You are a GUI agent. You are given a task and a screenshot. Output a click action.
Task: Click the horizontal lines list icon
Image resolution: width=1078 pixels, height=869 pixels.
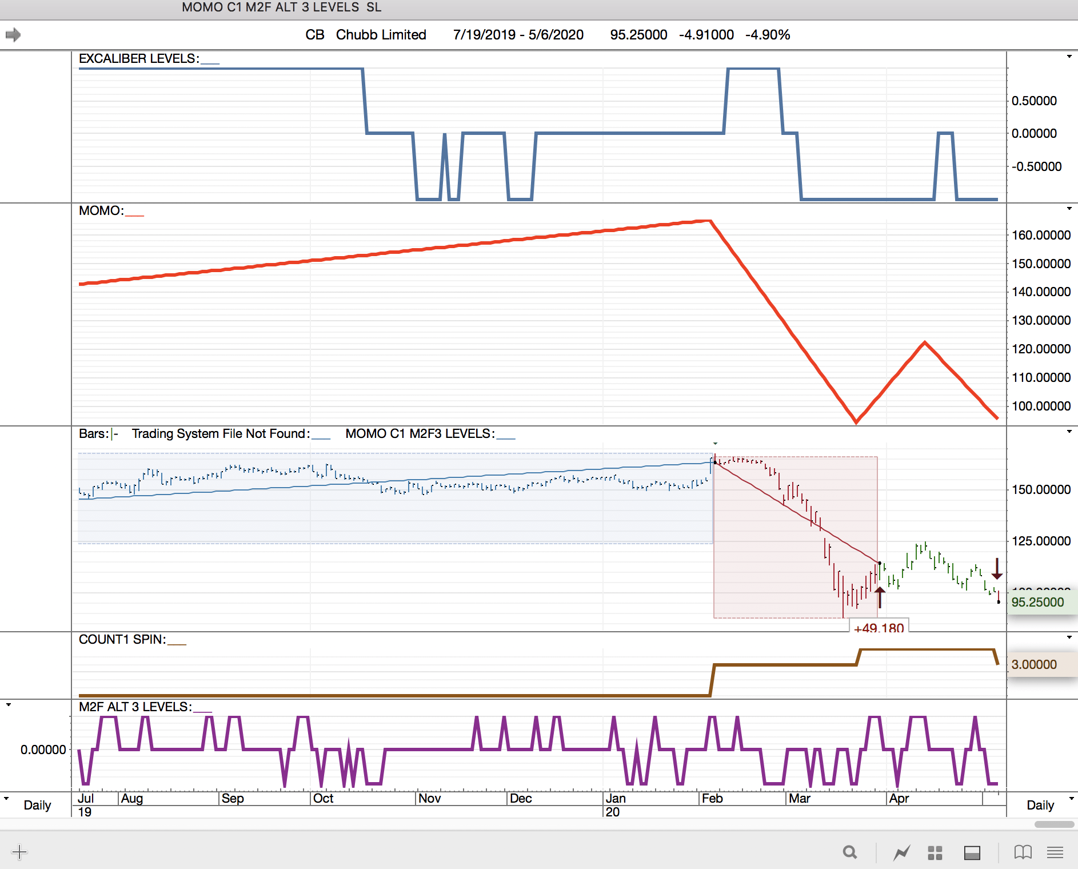[1055, 852]
